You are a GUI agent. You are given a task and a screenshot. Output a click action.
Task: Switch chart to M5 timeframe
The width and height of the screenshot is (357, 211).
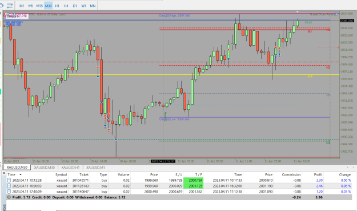30,6
